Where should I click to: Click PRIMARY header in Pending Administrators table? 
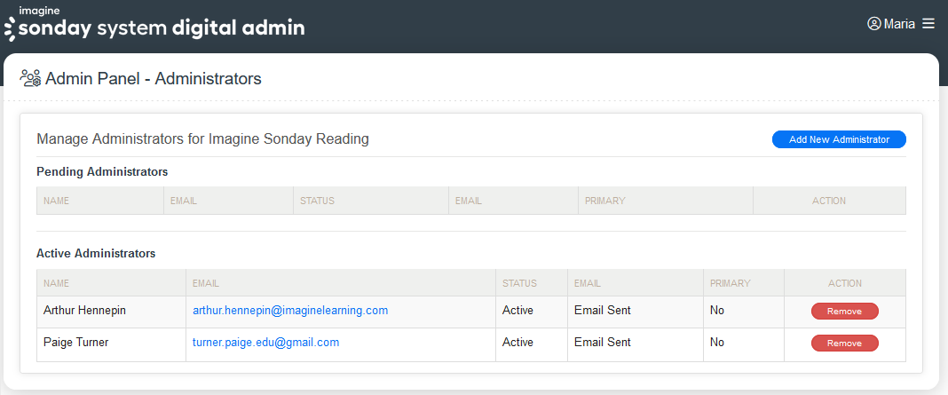click(604, 201)
